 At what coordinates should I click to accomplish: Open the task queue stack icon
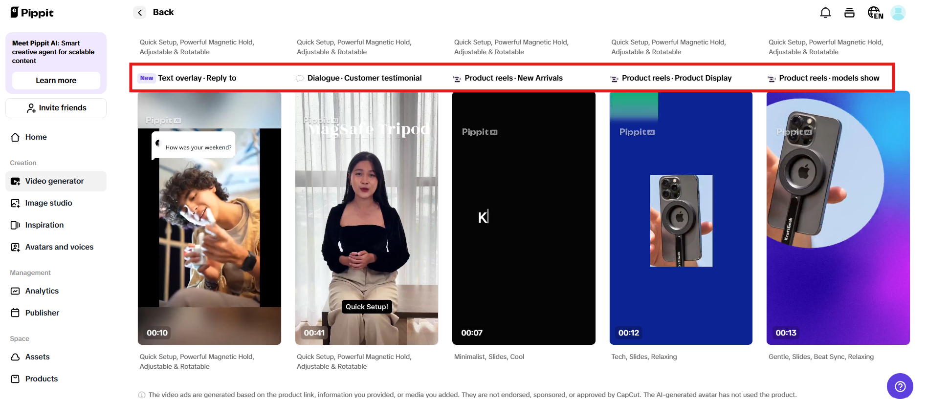point(849,13)
